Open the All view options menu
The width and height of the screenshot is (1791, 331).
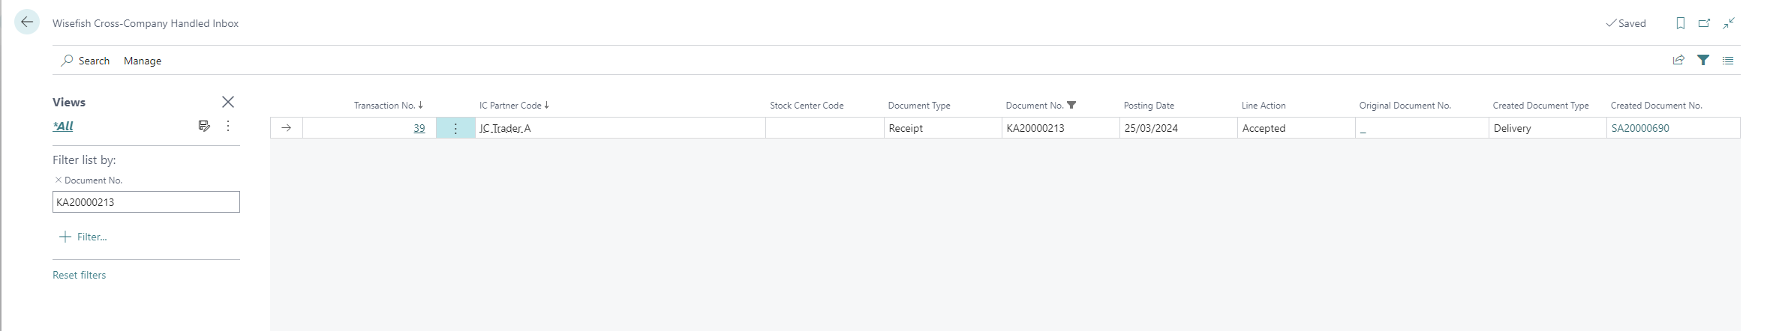click(228, 126)
